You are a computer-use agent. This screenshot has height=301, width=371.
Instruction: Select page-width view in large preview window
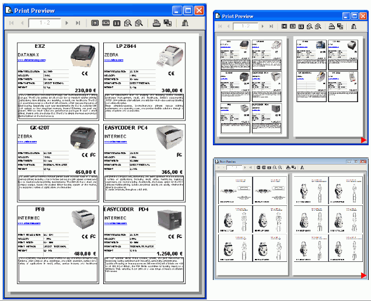click(106, 23)
